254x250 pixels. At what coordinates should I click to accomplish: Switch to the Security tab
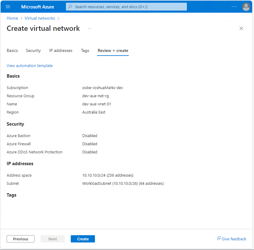(33, 50)
